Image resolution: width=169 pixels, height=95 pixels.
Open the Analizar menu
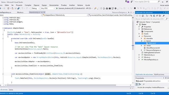tap(72, 5)
